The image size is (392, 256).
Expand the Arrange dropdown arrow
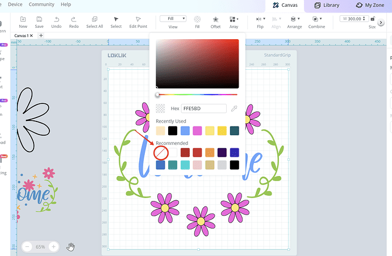298,19
